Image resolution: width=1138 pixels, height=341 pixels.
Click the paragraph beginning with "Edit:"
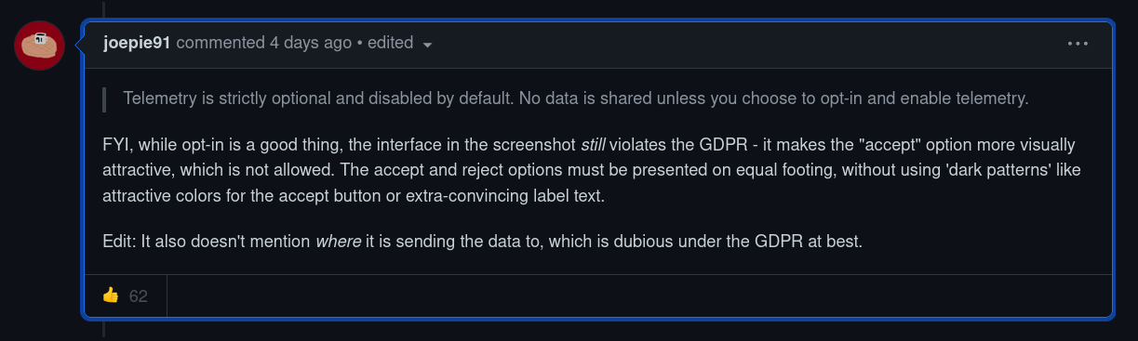484,242
